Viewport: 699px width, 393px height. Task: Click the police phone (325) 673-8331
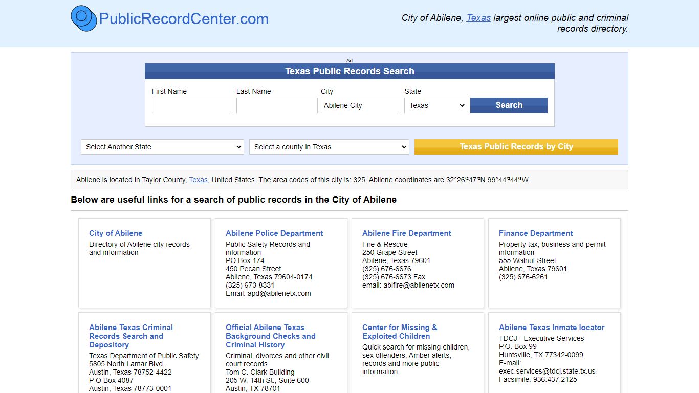[x=250, y=285]
